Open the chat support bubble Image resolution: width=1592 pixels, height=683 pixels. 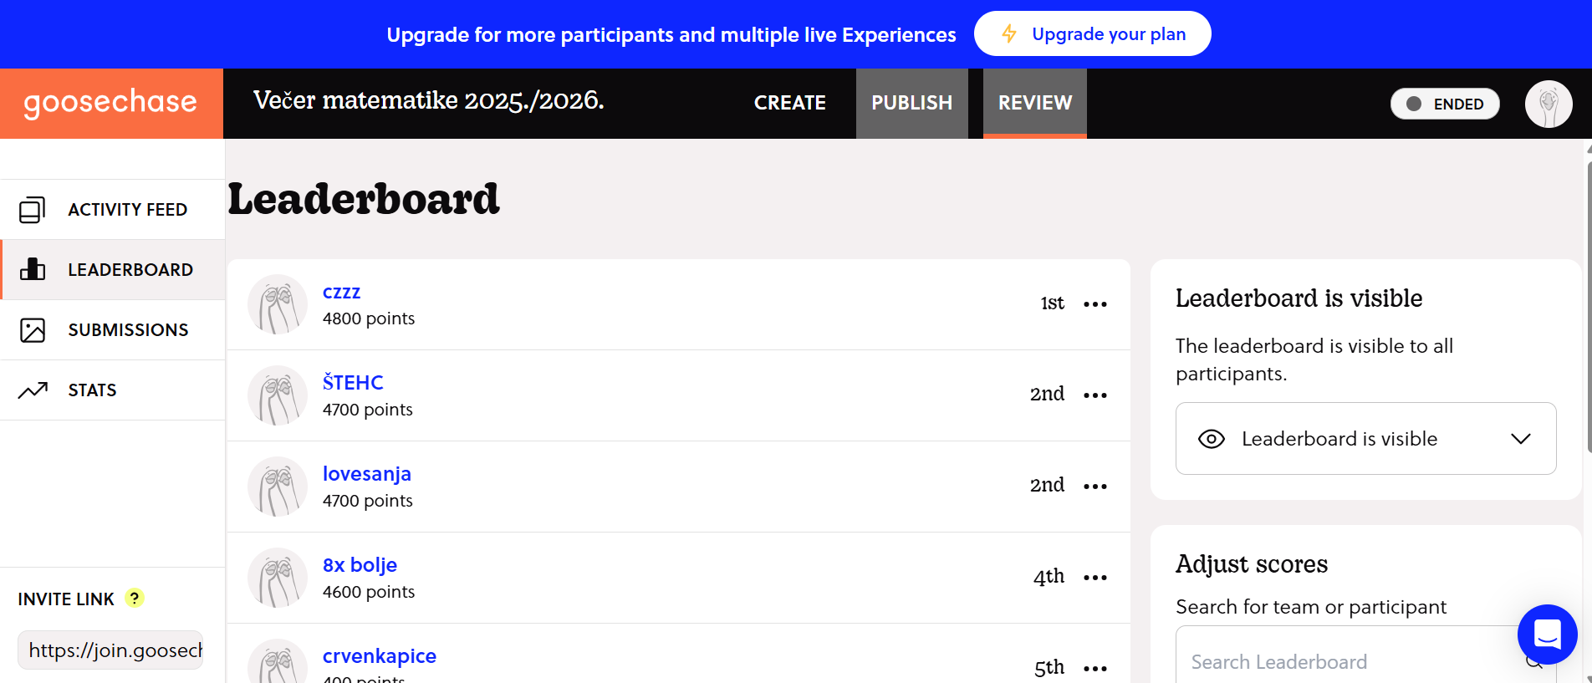(x=1547, y=634)
